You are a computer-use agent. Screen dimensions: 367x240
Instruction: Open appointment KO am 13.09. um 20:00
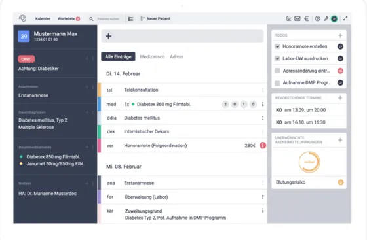pyautogui.click(x=309, y=110)
